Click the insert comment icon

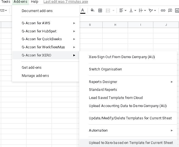pyautogui.click(x=170, y=10)
